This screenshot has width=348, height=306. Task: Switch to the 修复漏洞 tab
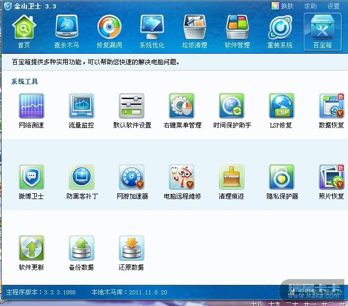pyautogui.click(x=109, y=32)
